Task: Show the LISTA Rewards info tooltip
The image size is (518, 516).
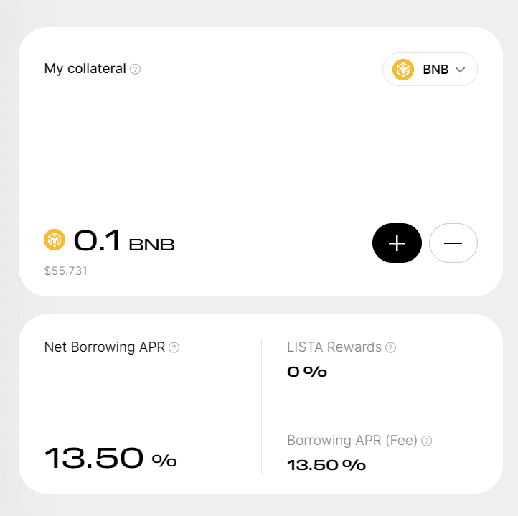Action: (x=390, y=348)
